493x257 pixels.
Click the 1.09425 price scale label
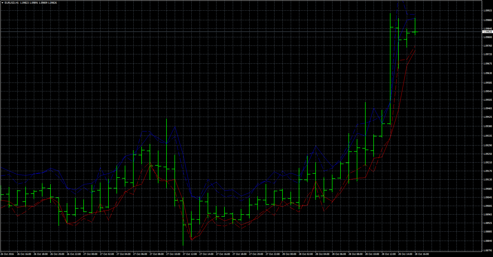(488, 117)
